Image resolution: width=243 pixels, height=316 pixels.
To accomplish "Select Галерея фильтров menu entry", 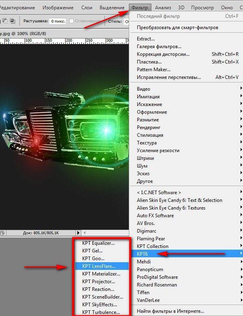I will click(x=159, y=47).
